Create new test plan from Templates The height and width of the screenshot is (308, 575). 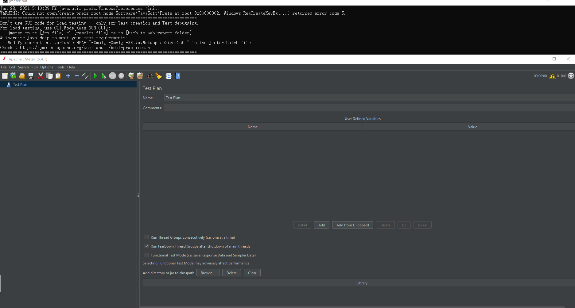(x=13, y=76)
